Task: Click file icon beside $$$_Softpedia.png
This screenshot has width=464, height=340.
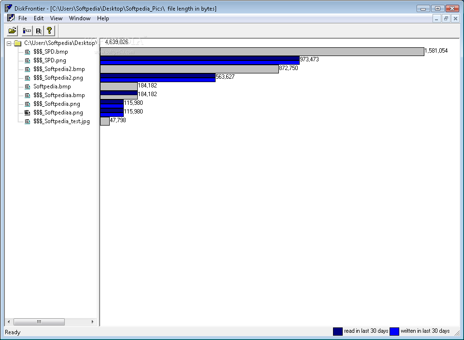Action: coord(27,104)
